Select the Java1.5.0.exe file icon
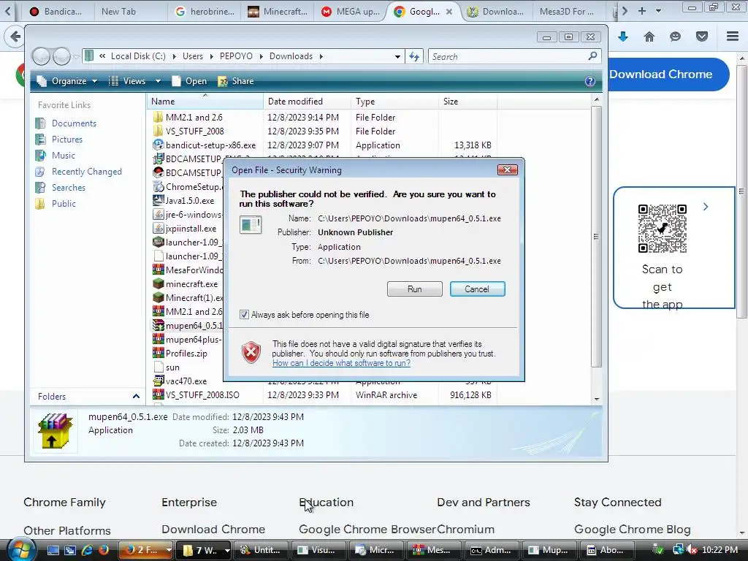 tap(159, 200)
